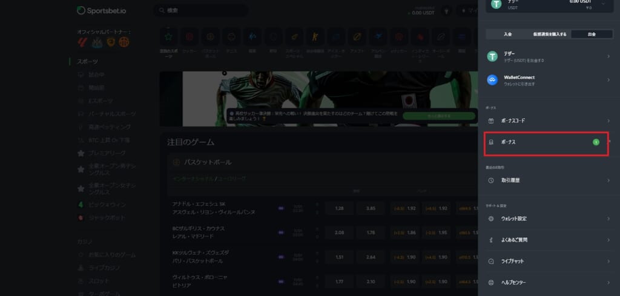Select the eサッカー sport category icon
Screen dimensions: 620x296
click(x=399, y=37)
